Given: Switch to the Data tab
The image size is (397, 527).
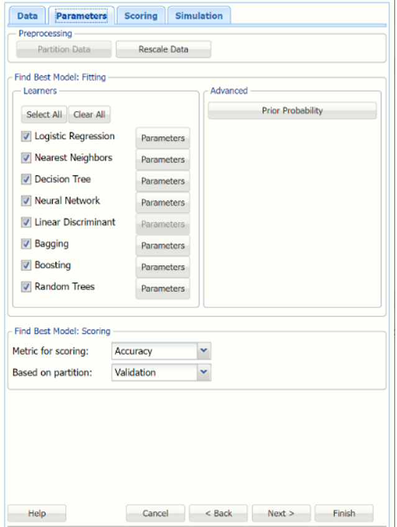Looking at the screenshot, I should [27, 16].
